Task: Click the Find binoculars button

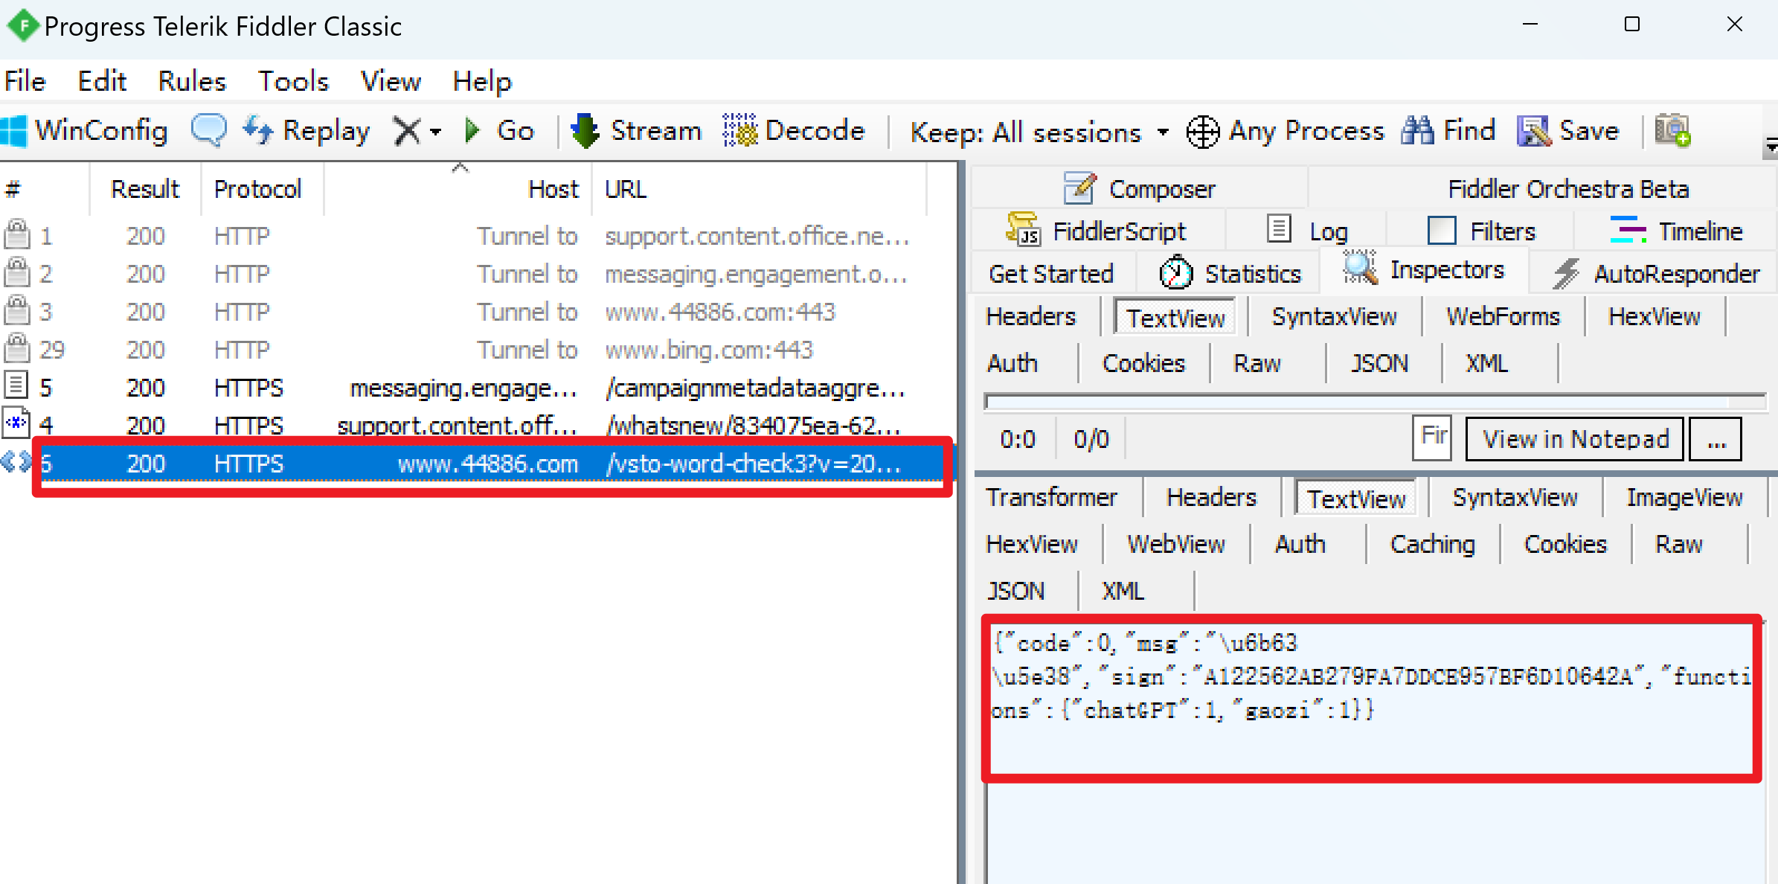Action: pyautogui.click(x=1448, y=131)
